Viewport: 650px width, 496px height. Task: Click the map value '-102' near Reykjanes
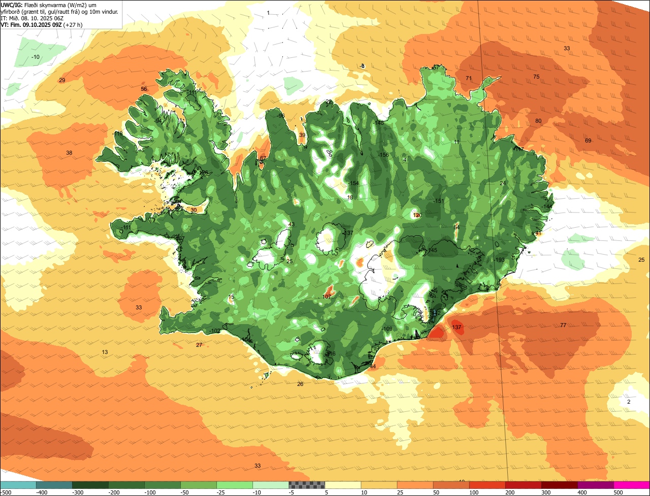(214, 331)
